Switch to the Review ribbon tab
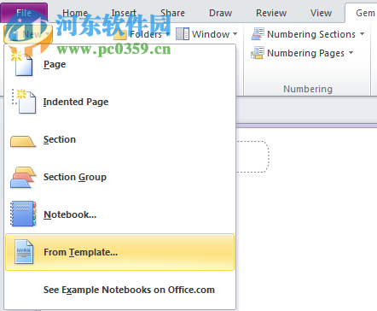 point(271,13)
